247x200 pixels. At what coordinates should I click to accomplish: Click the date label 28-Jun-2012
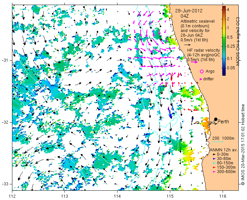[189, 11]
